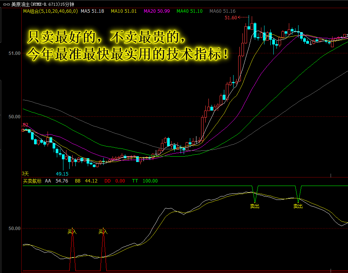Select the BB 44.12 indicator value

pos(86,181)
